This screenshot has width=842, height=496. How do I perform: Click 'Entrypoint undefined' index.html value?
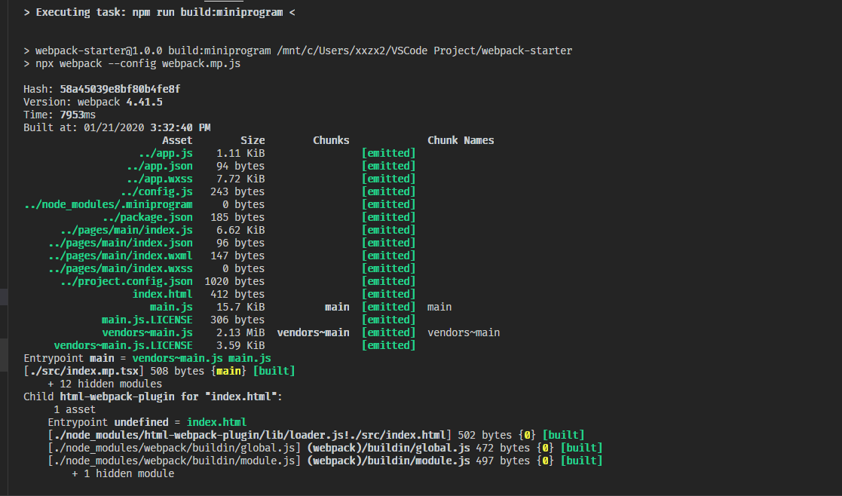point(216,423)
